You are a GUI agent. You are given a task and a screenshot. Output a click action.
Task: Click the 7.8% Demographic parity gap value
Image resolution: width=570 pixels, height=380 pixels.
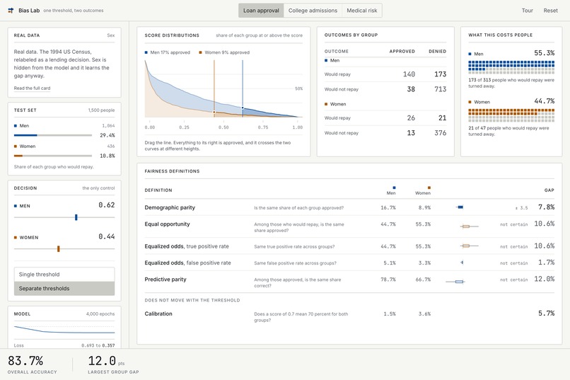(x=547, y=207)
